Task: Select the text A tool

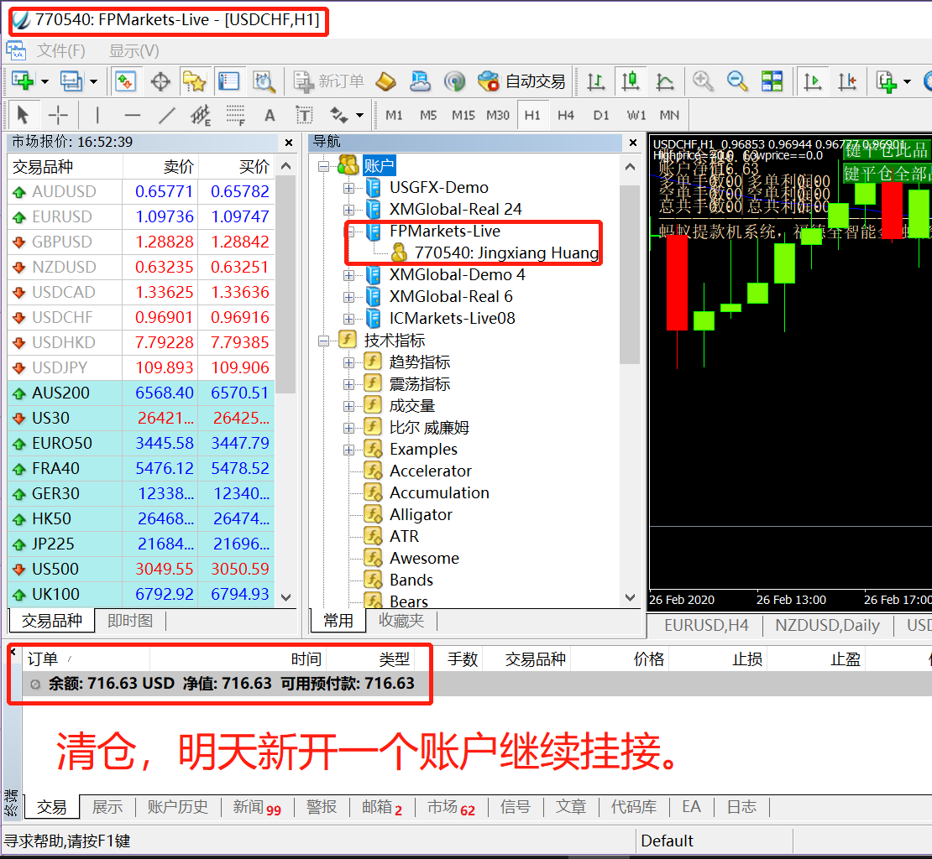Action: pos(270,115)
